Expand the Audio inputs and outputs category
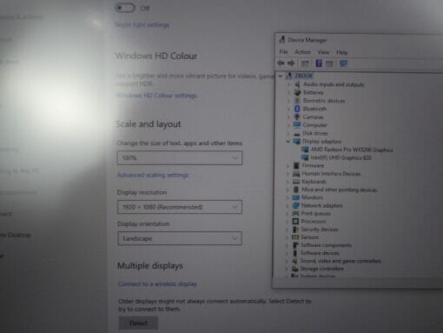Screen dimensions: 443x333 (x=288, y=84)
